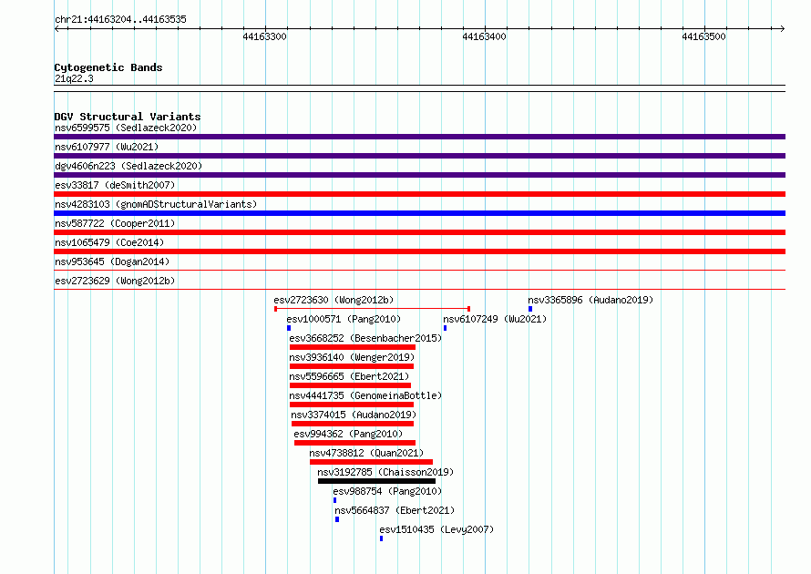Select the esv988754 (Pang2010) label

(x=387, y=491)
